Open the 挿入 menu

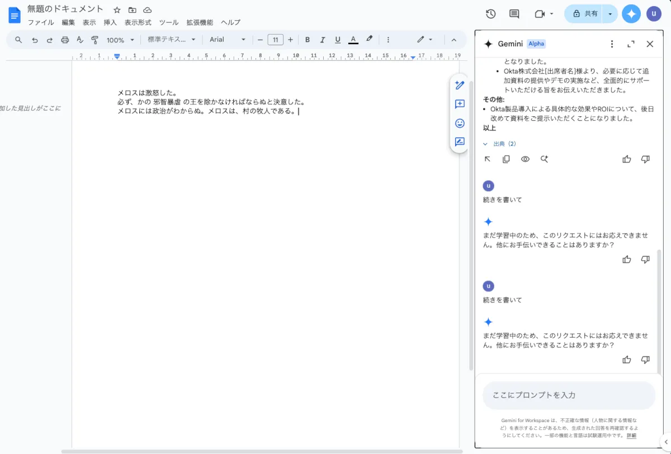pos(110,22)
